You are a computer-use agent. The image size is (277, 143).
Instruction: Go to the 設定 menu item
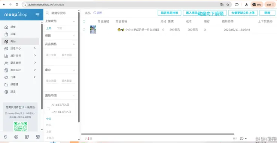coord(20,92)
